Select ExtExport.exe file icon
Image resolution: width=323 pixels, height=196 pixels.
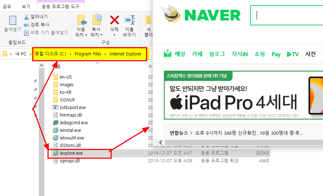coord(55,108)
